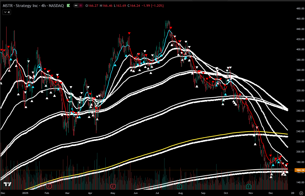Click the Jun label on time axis
Screen dimensions: 305x196
[x=136, y=193]
